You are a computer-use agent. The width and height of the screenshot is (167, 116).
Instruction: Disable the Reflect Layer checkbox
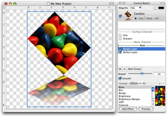[x=120, y=52]
